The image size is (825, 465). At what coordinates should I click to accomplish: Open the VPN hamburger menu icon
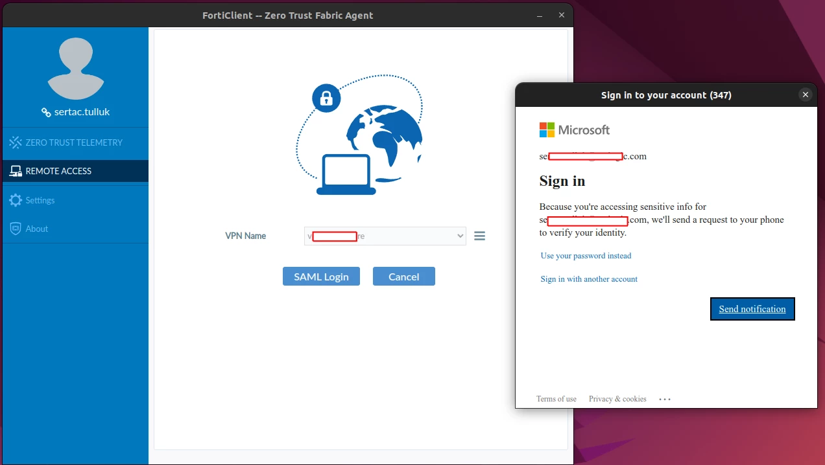(480, 236)
